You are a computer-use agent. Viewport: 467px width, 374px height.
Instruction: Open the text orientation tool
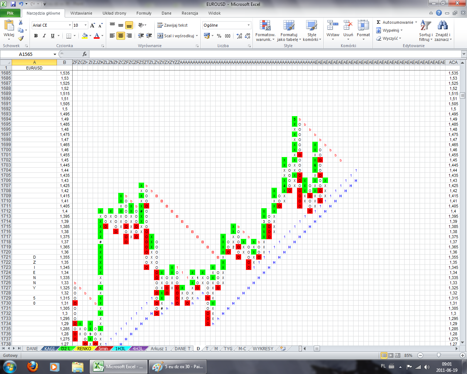pyautogui.click(x=142, y=25)
